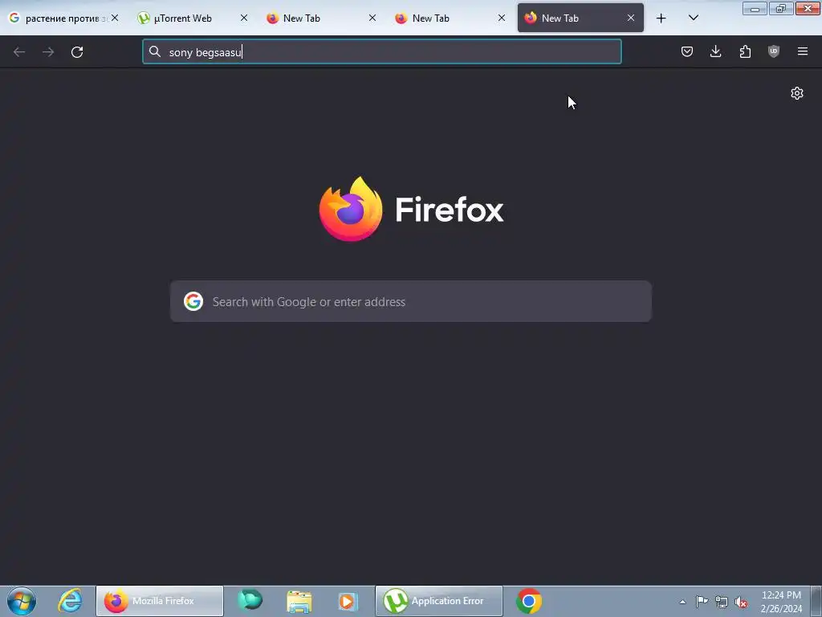Viewport: 822px width, 617px height.
Task: Open Save to Pocket
Action: pyautogui.click(x=687, y=51)
